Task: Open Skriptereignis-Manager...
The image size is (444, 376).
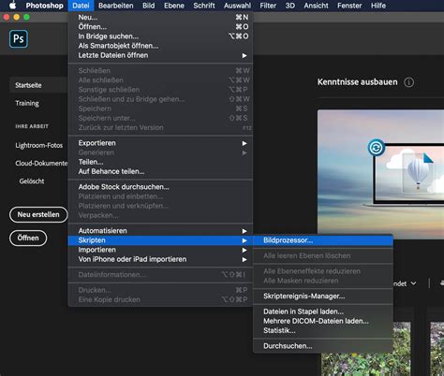Action: point(323,296)
